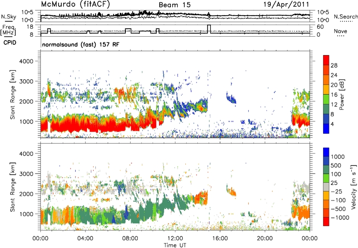Click Slant Range [km] label of power panel
The width and height of the screenshot is (358, 248).
13,94
